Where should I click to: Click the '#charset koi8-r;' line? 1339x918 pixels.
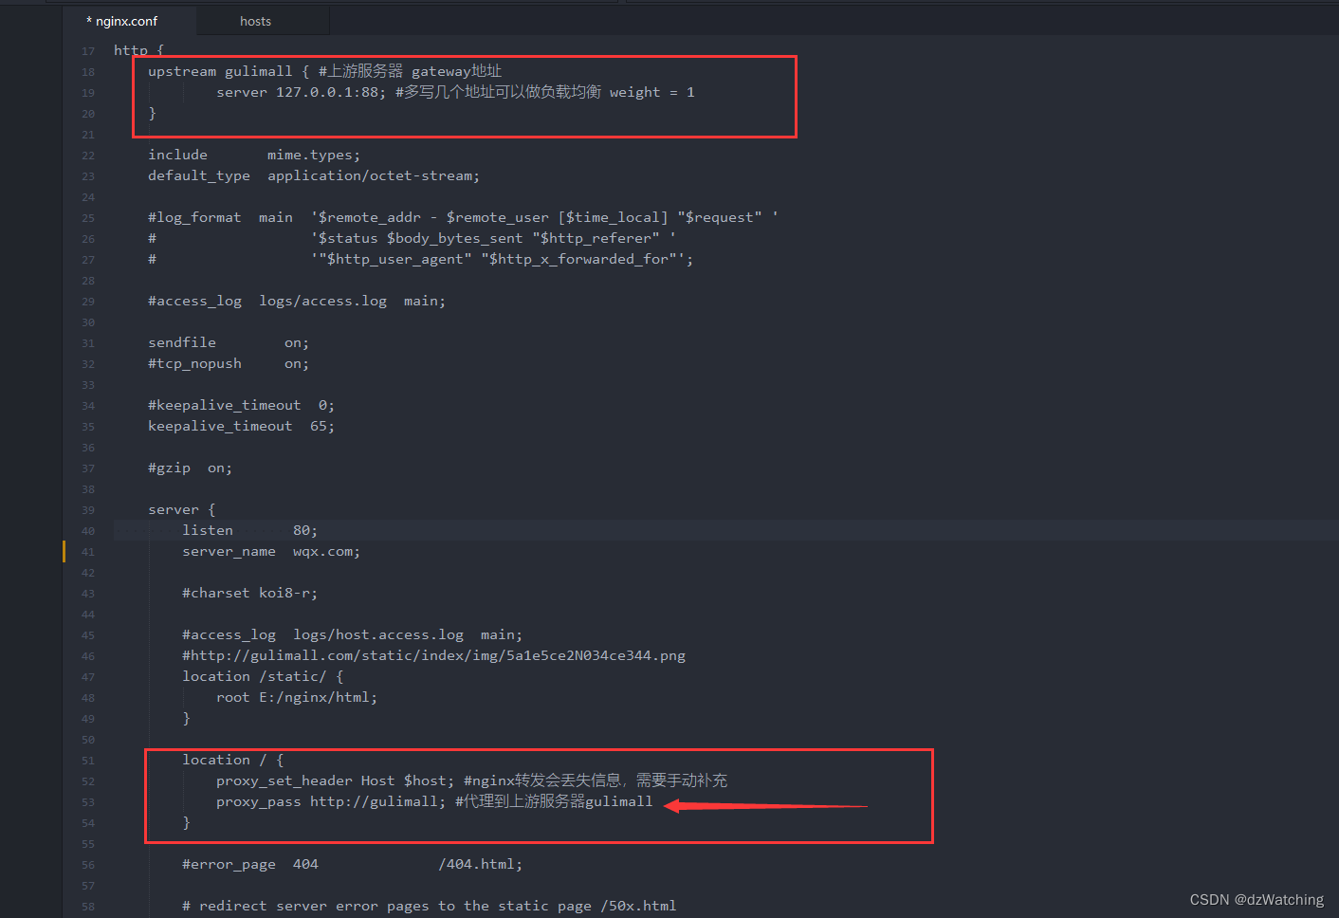coord(250,593)
